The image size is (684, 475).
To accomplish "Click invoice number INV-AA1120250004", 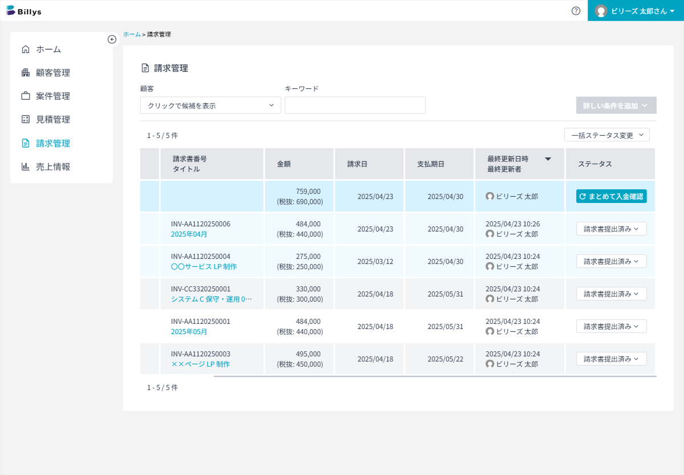I will 201,257.
